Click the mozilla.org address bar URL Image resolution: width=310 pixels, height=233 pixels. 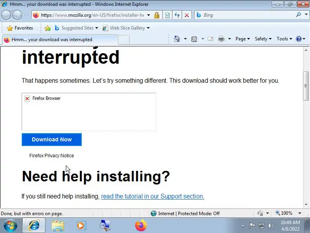[92, 15]
